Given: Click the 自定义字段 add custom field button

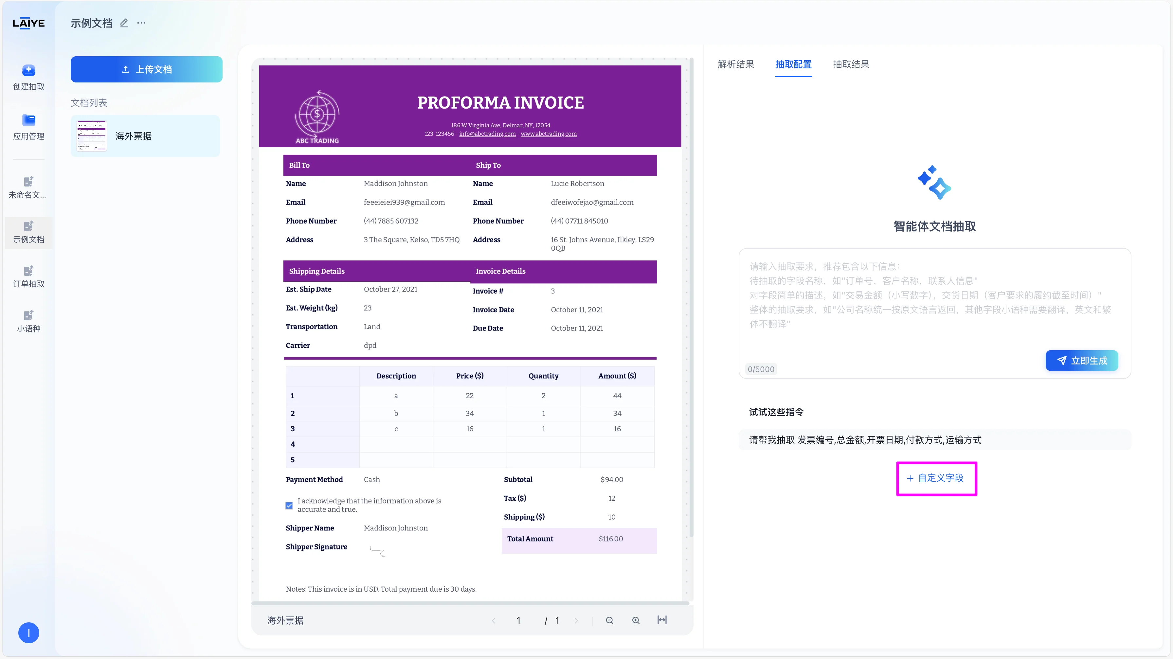Looking at the screenshot, I should pyautogui.click(x=936, y=478).
